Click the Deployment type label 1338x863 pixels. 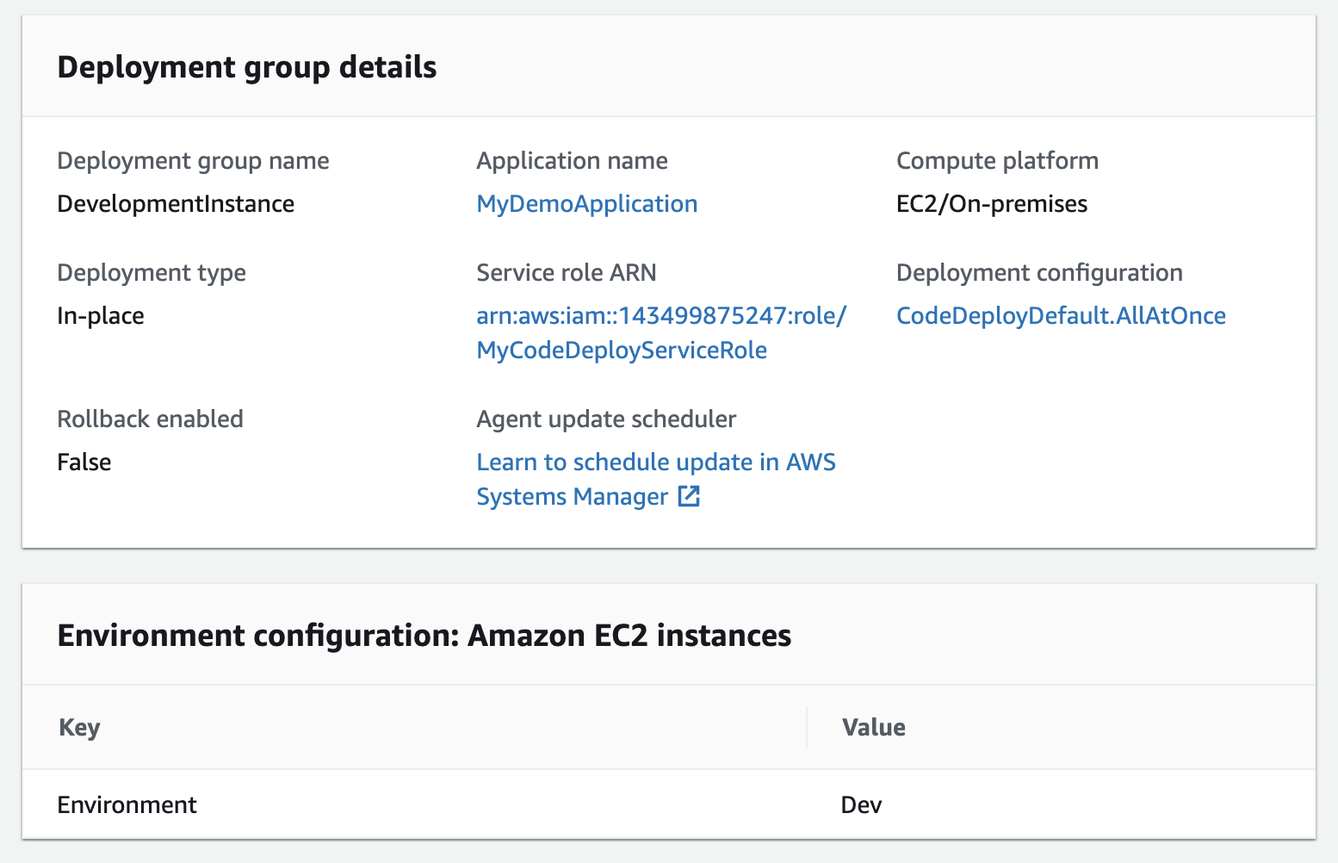click(152, 273)
